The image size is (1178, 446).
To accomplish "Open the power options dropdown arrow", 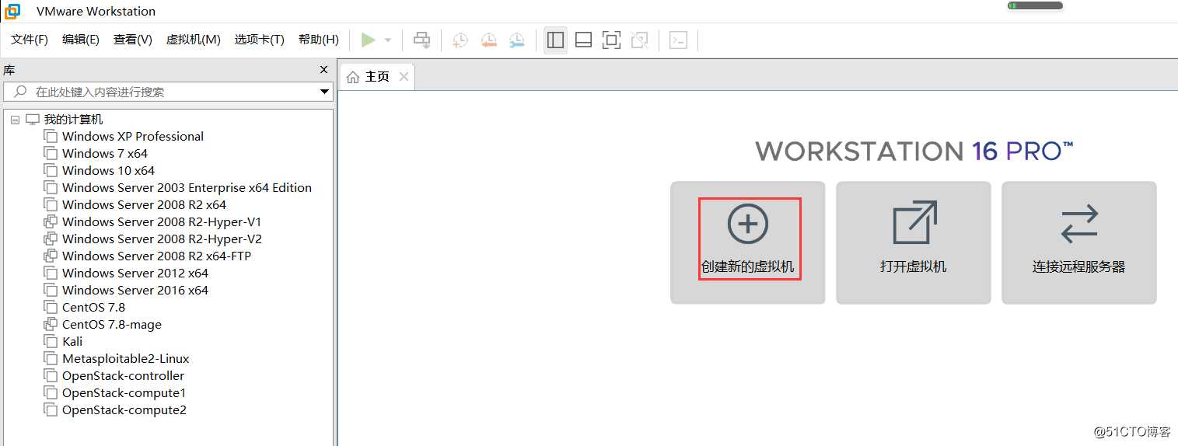I will click(x=388, y=40).
